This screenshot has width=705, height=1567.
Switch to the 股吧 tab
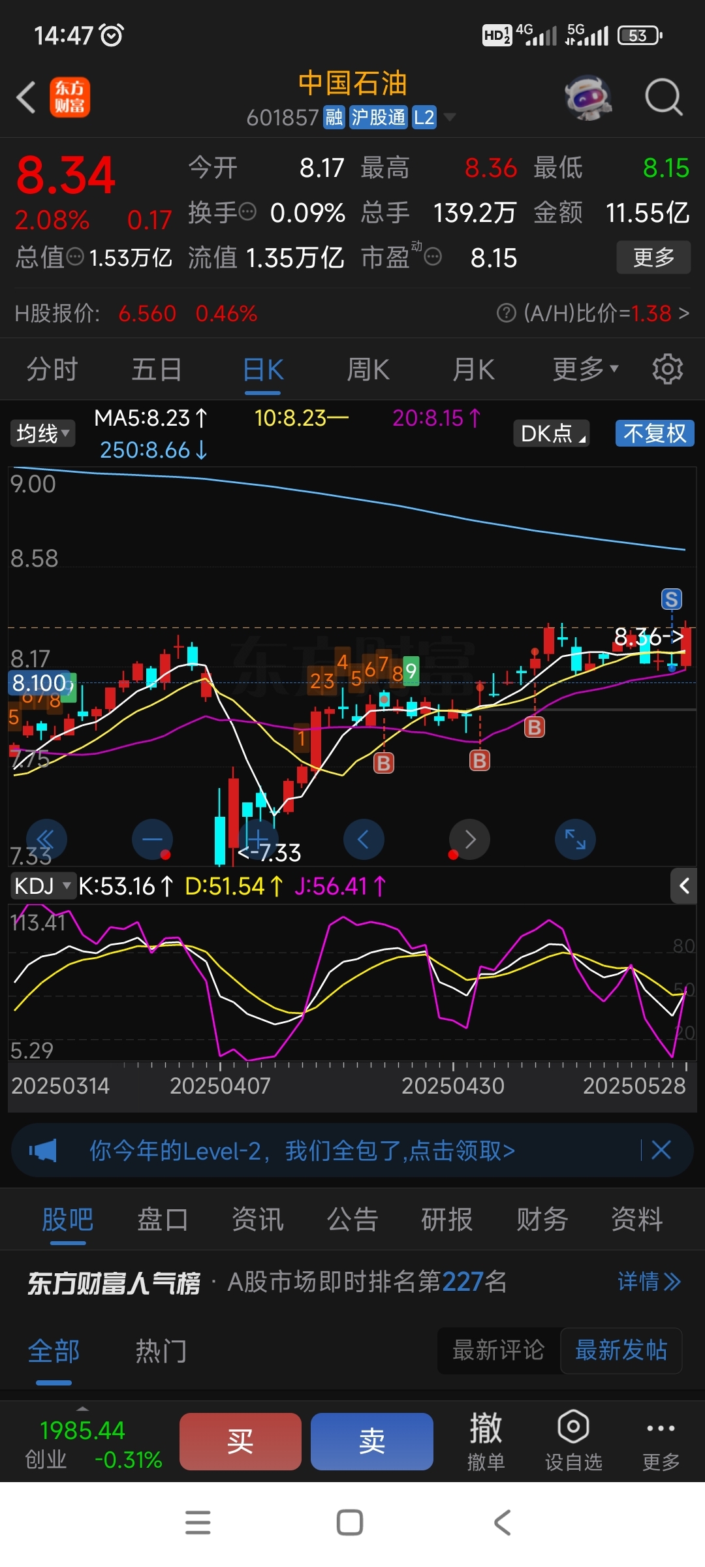click(x=68, y=1219)
